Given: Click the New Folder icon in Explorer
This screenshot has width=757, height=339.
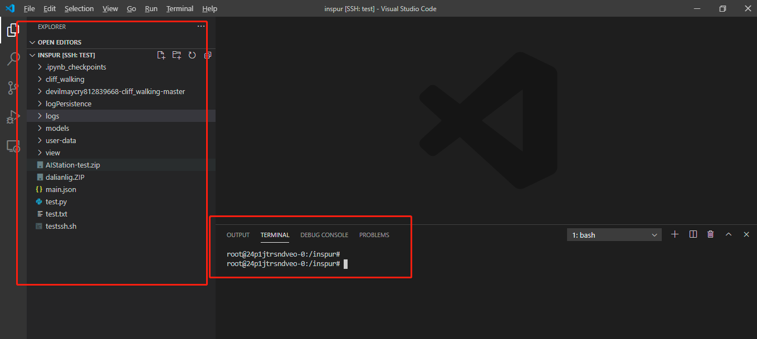Looking at the screenshot, I should (177, 55).
